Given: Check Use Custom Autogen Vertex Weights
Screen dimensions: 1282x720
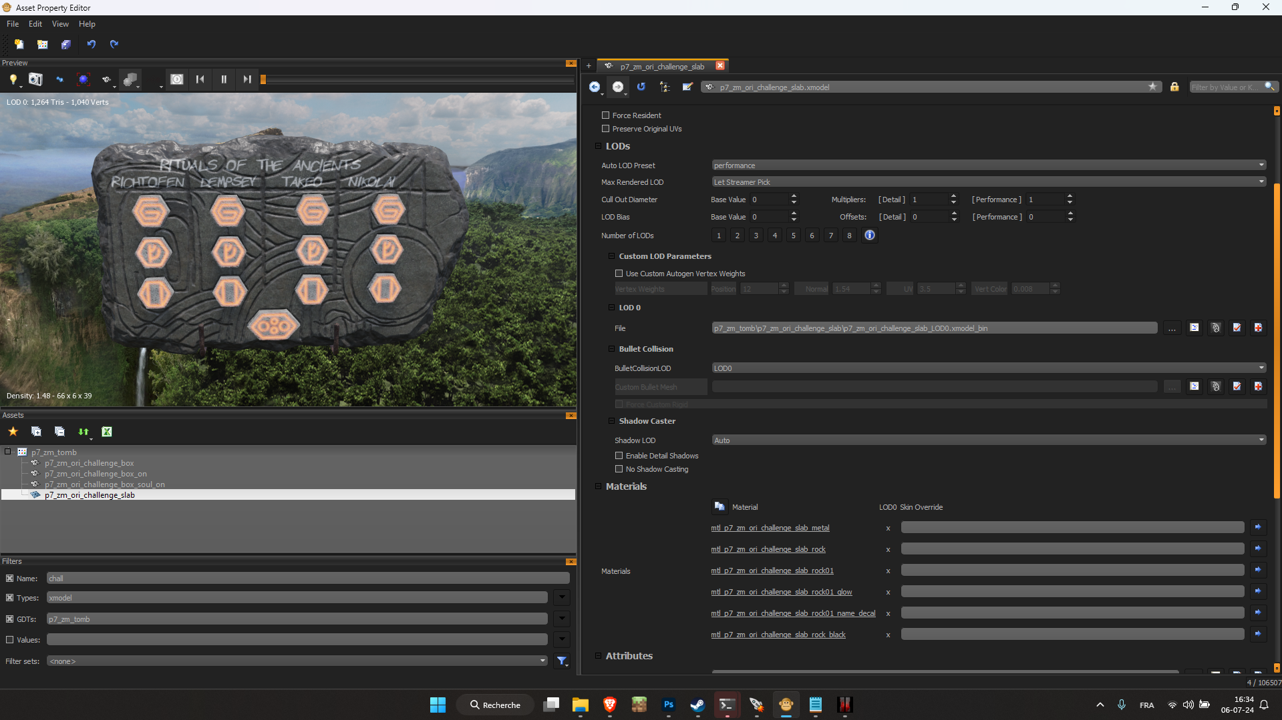Looking at the screenshot, I should 619,274.
